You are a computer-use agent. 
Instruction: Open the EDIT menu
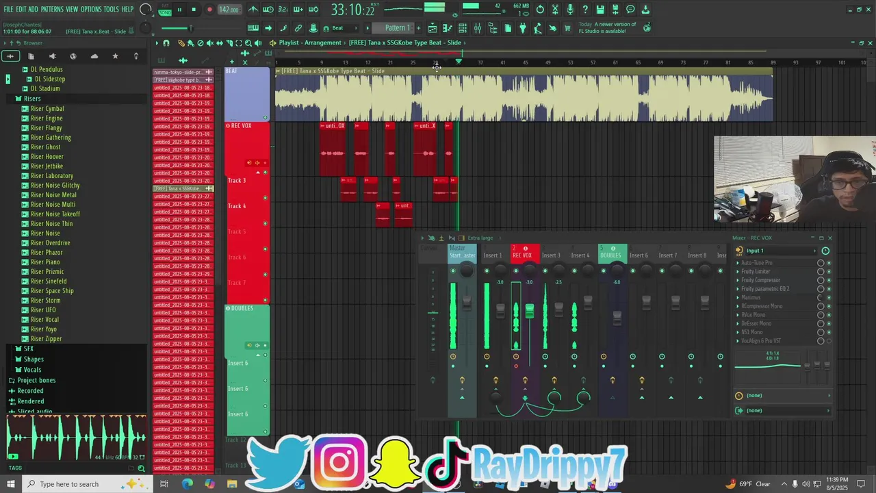coord(21,10)
